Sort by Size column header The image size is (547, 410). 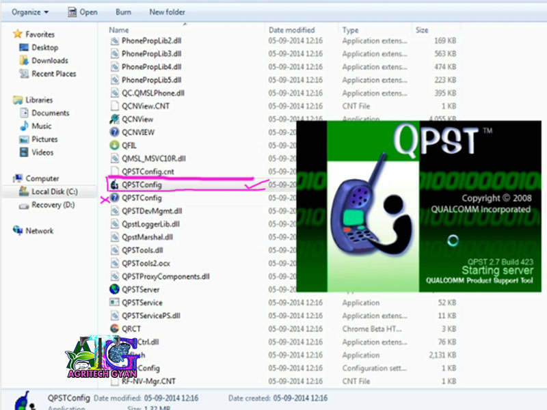click(422, 30)
